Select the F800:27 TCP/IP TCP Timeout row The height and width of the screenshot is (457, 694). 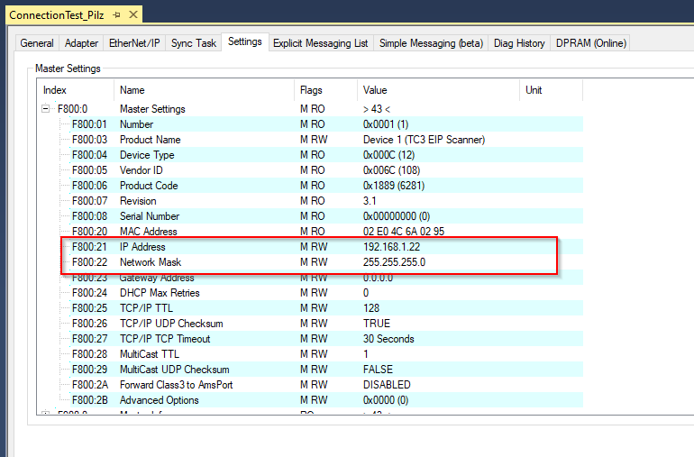click(x=326, y=339)
